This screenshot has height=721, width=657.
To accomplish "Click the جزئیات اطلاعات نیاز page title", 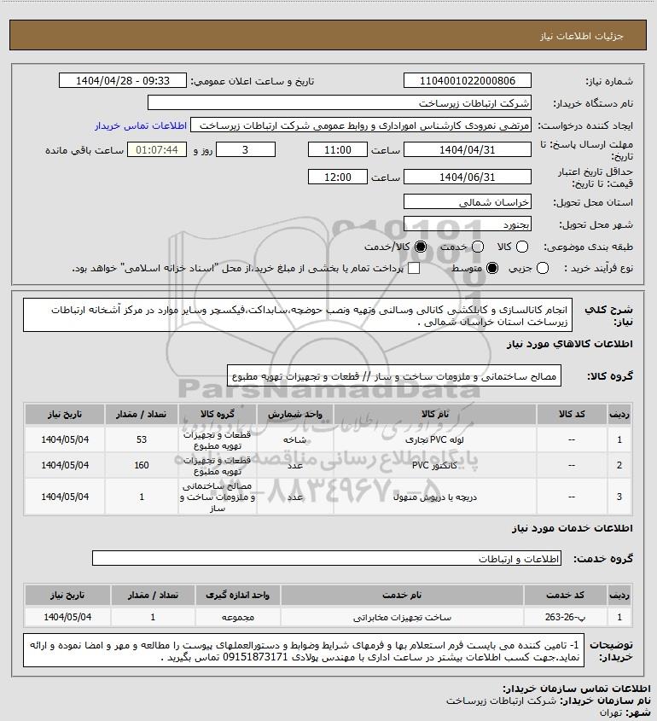I will point(582,36).
